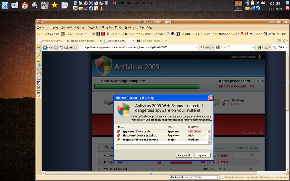Open the red M bookmark

(247, 34)
